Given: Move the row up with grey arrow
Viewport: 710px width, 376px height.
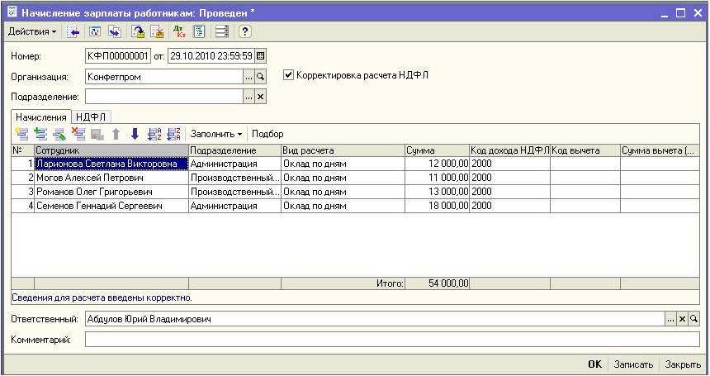Looking at the screenshot, I should (116, 134).
